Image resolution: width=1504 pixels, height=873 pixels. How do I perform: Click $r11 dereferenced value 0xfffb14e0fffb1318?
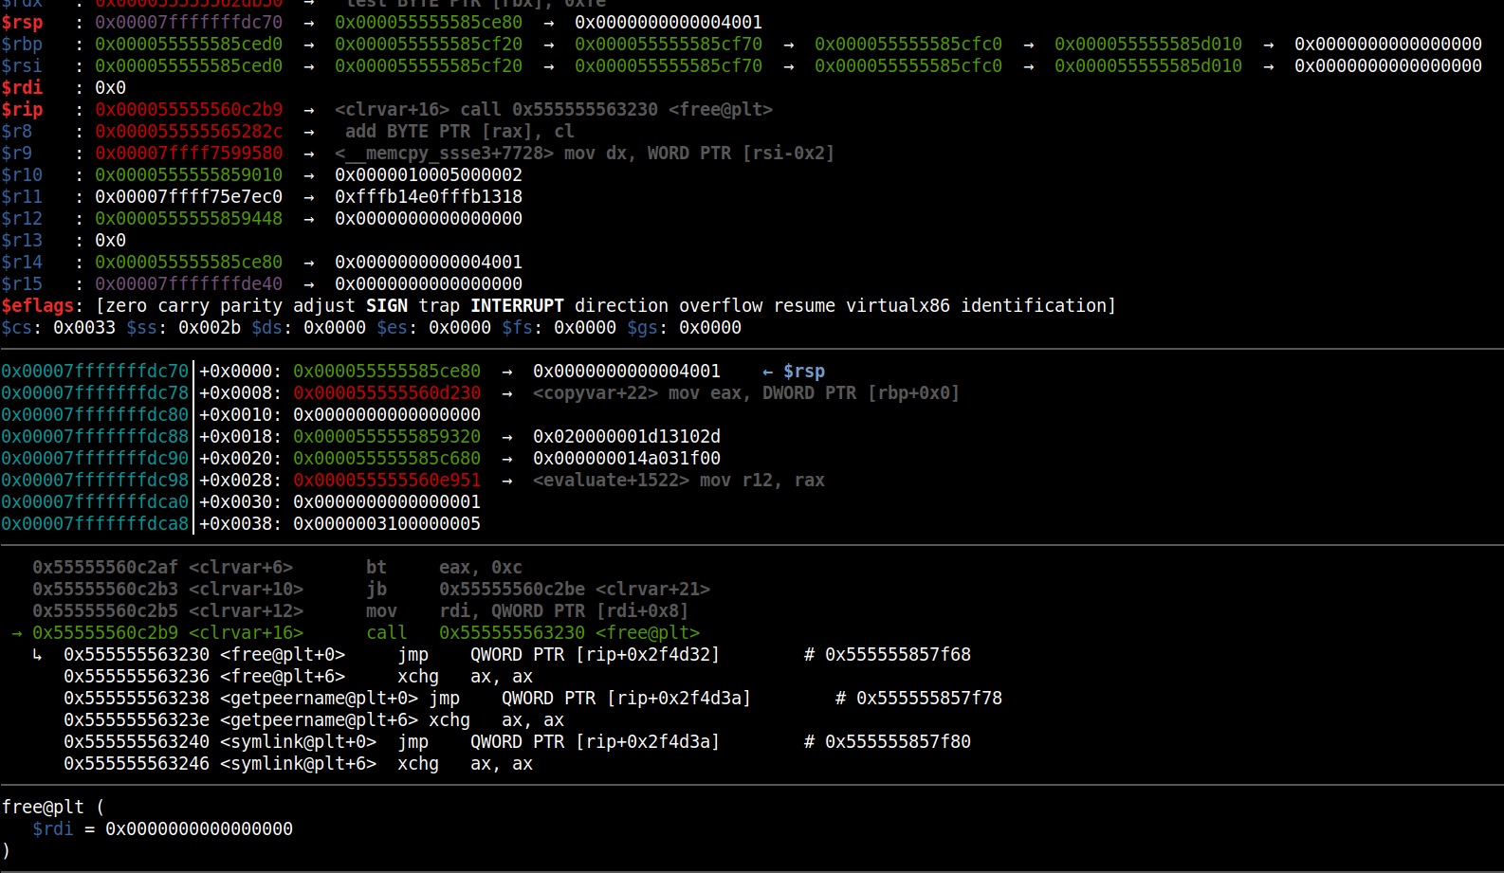[429, 196]
